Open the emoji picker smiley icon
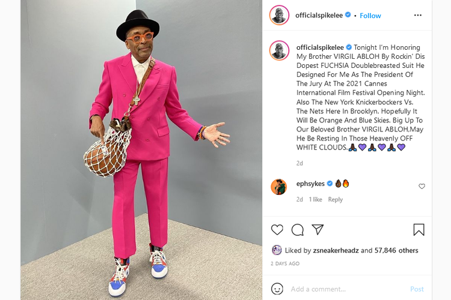The width and height of the screenshot is (451, 300). click(277, 289)
